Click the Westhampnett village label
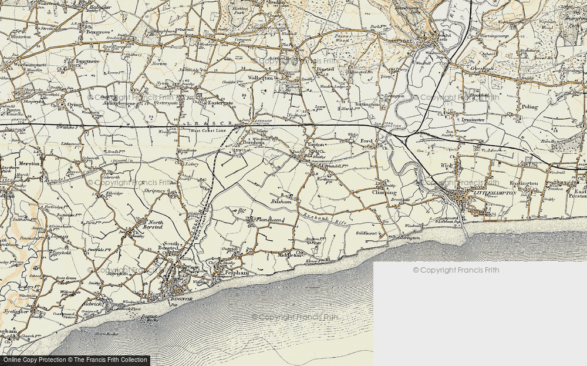 point(30,65)
